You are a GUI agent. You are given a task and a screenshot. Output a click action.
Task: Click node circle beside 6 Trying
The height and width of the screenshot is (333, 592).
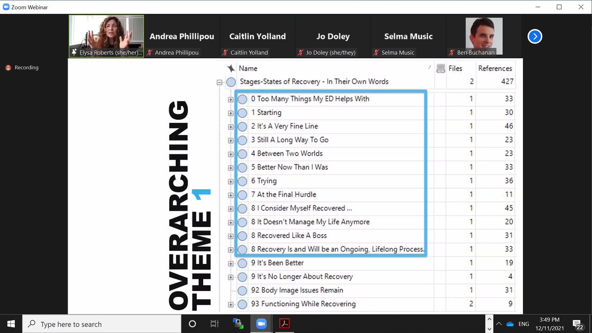(242, 181)
